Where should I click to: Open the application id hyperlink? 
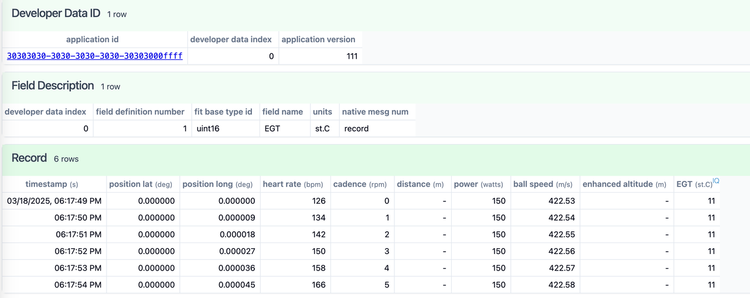[x=95, y=56]
